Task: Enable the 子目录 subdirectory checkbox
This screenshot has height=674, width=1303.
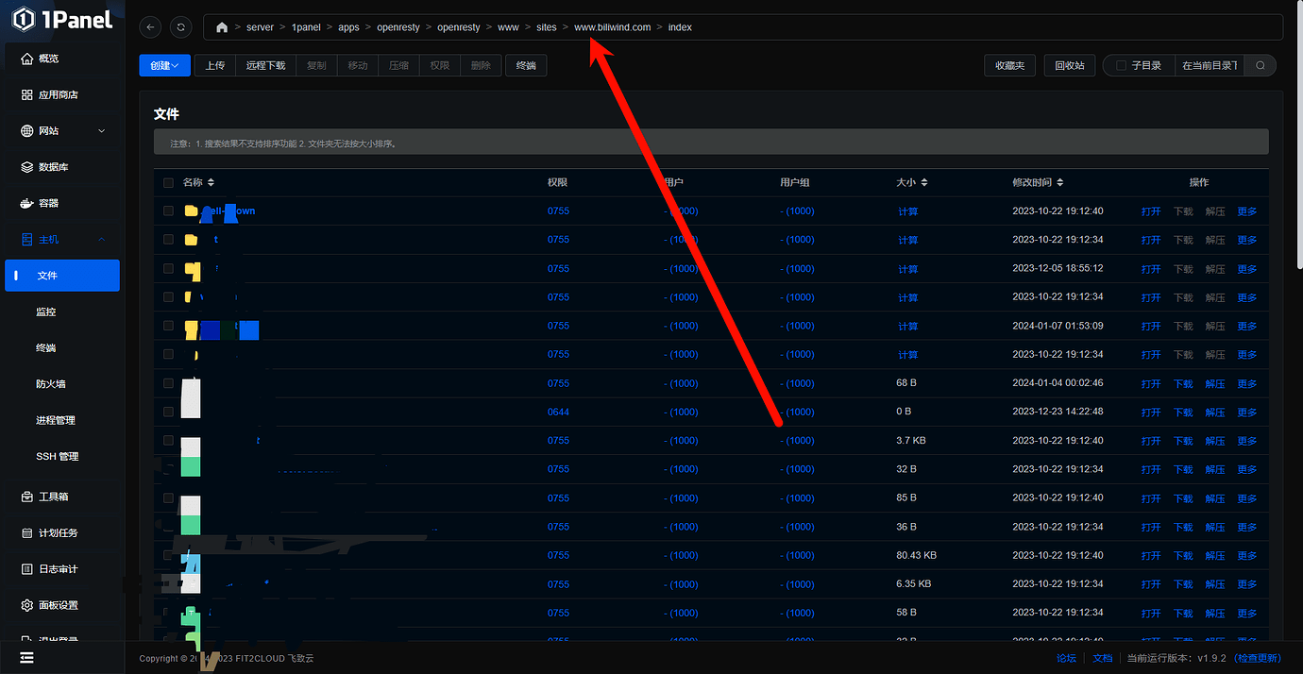Action: (1121, 65)
